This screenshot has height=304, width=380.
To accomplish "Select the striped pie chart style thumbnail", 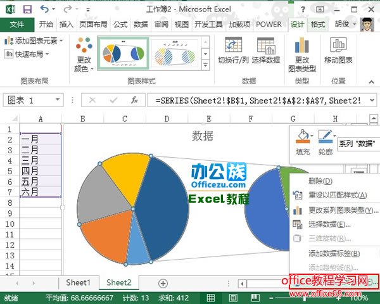I will click(175, 54).
